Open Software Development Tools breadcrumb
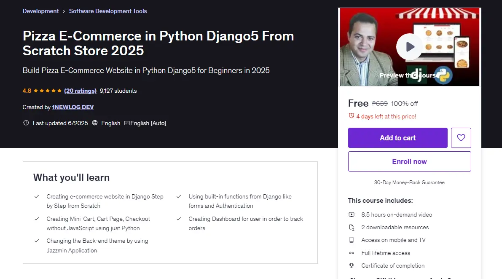Image resolution: width=502 pixels, height=279 pixels. click(108, 11)
